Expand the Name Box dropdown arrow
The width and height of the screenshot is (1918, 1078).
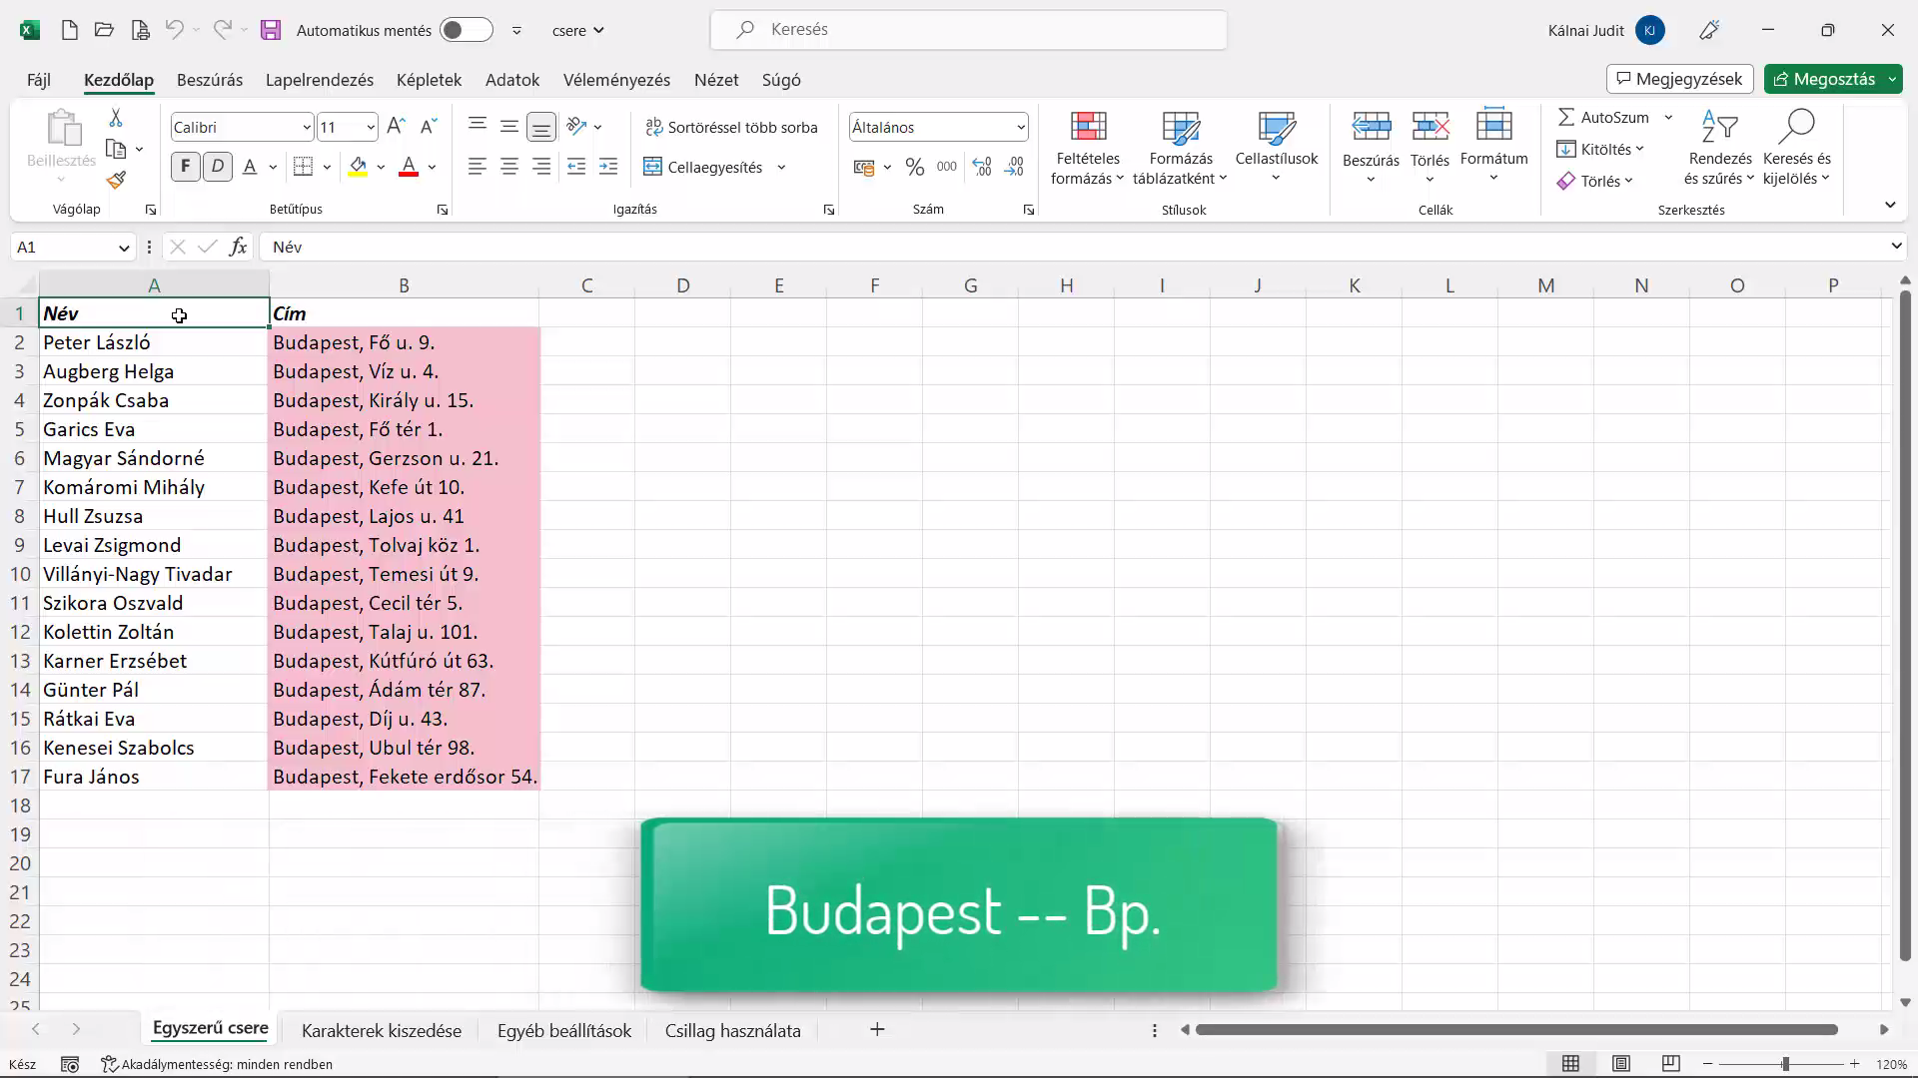124,247
